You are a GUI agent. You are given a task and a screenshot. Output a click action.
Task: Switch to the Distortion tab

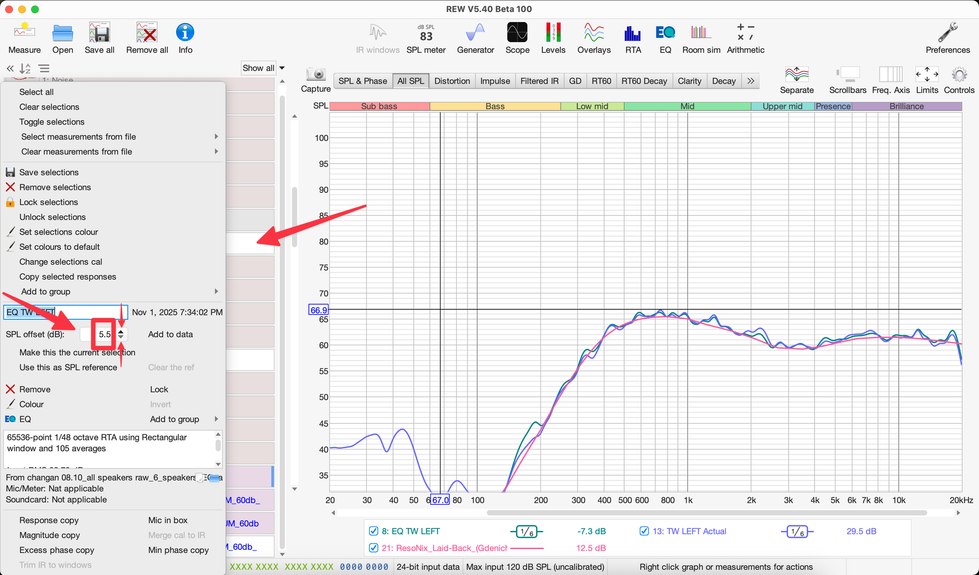452,81
